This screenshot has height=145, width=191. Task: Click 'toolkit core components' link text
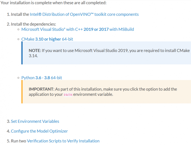point(116,14)
